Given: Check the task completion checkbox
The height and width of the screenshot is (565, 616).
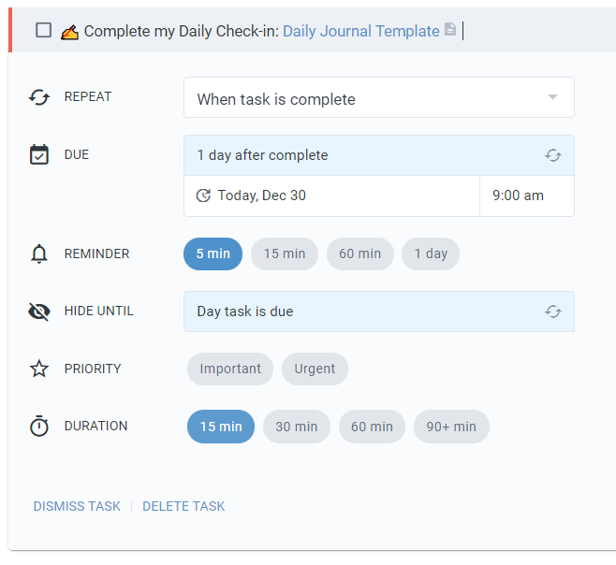Looking at the screenshot, I should [x=43, y=30].
